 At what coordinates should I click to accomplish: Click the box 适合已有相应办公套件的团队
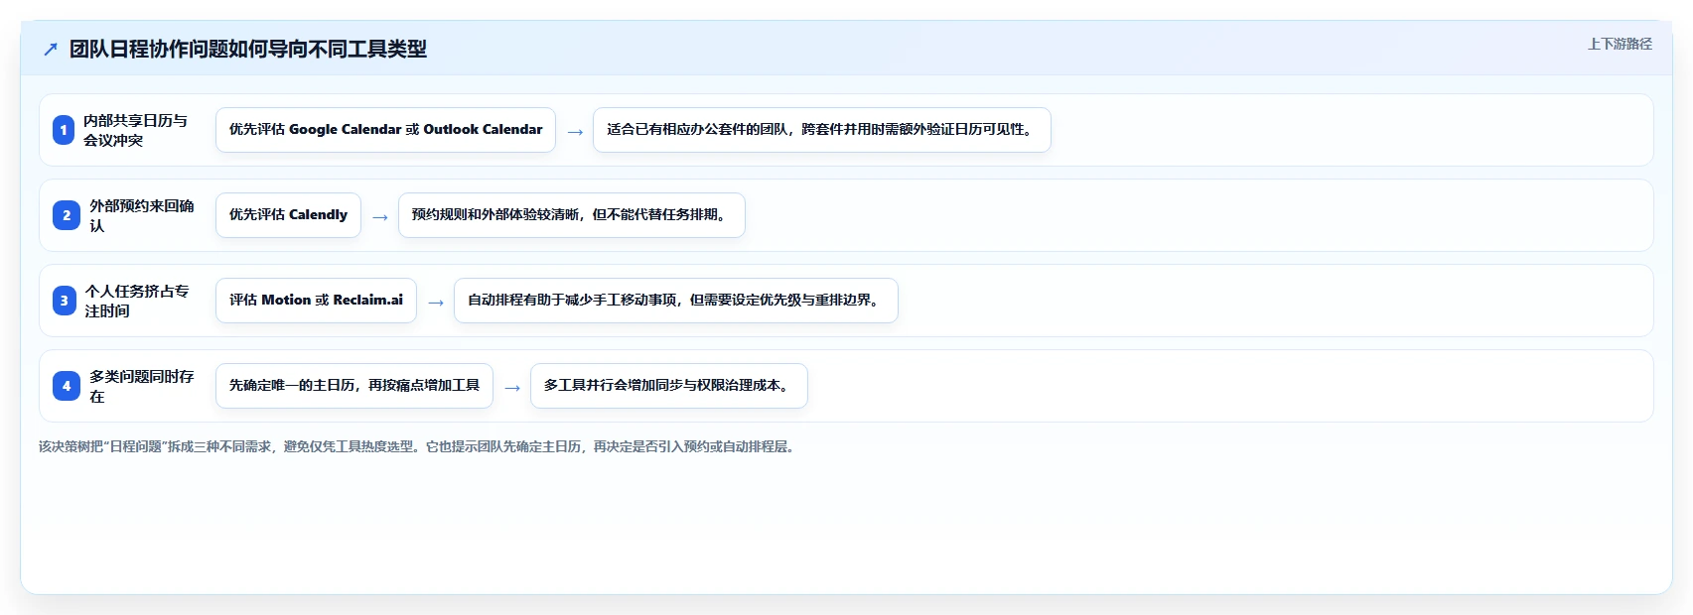[x=822, y=130]
